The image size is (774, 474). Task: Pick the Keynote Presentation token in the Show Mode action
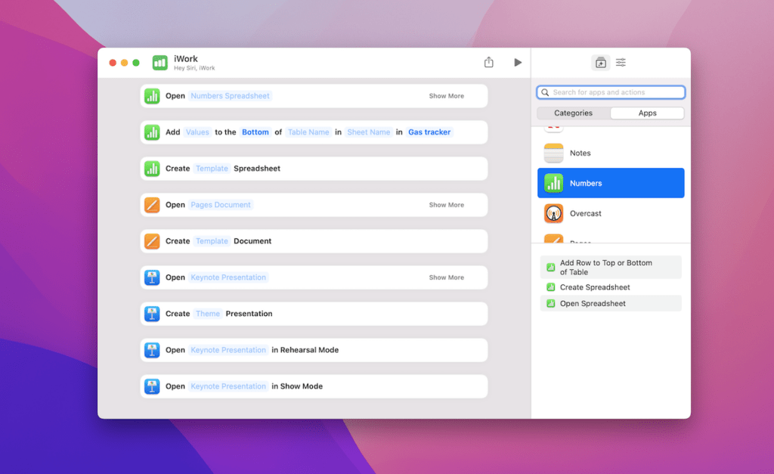pos(228,386)
